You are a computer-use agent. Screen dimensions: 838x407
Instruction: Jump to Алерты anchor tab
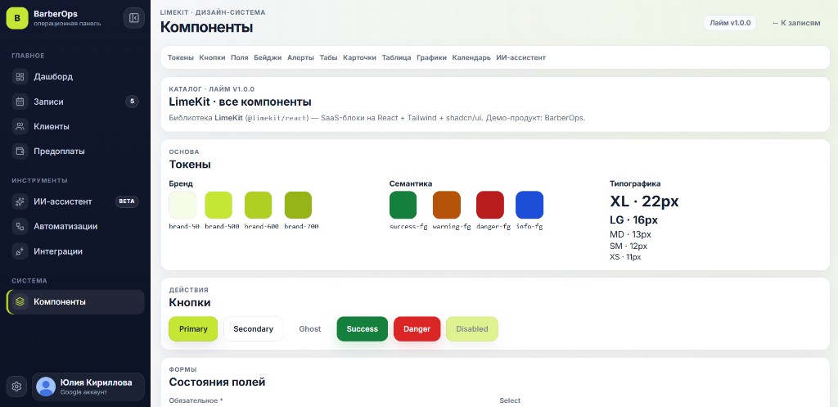pyautogui.click(x=300, y=57)
